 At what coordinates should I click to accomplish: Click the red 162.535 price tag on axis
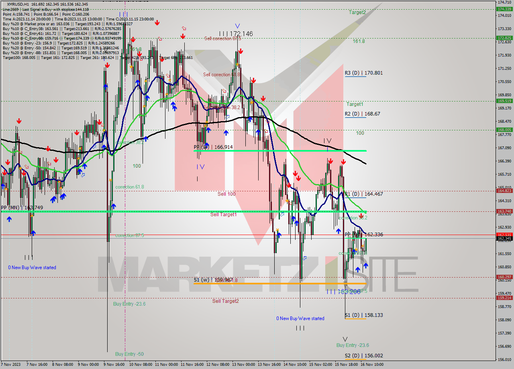(504, 235)
